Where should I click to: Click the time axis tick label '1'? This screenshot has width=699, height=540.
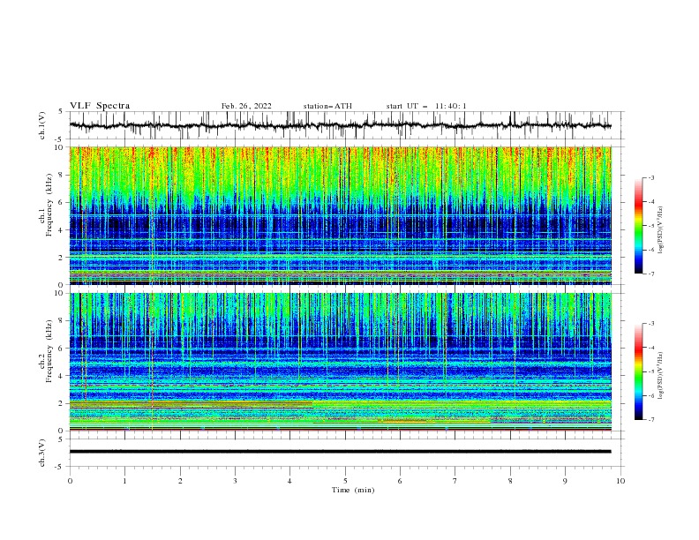pos(124,481)
